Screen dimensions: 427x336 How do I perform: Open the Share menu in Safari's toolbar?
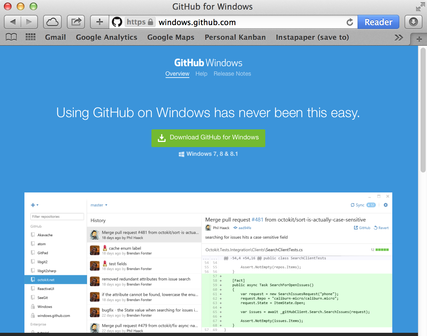[x=76, y=22]
